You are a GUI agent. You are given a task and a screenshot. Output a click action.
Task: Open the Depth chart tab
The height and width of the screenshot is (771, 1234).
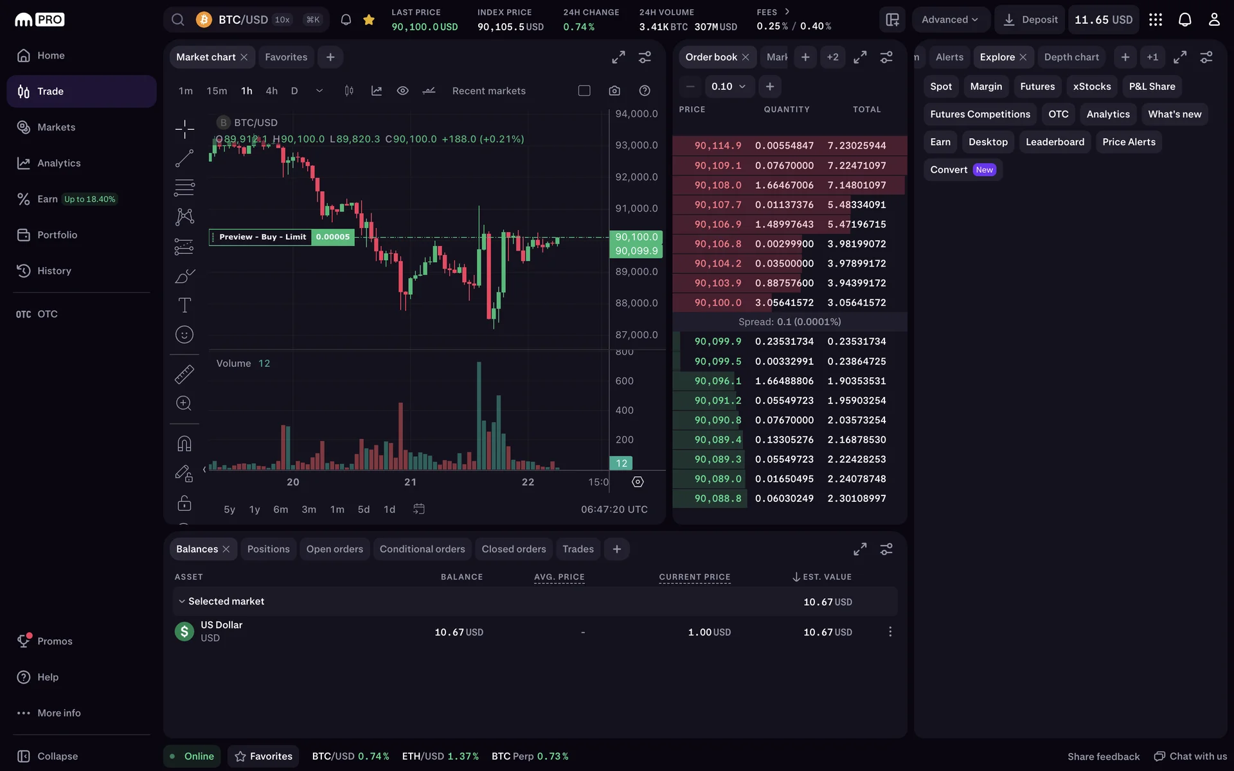(1071, 57)
